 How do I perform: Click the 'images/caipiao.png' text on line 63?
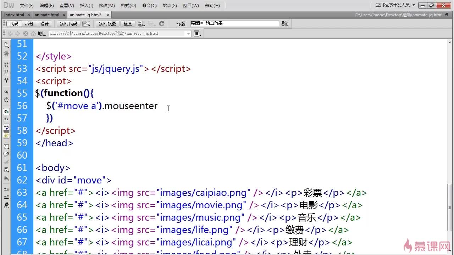pyautogui.click(x=203, y=193)
